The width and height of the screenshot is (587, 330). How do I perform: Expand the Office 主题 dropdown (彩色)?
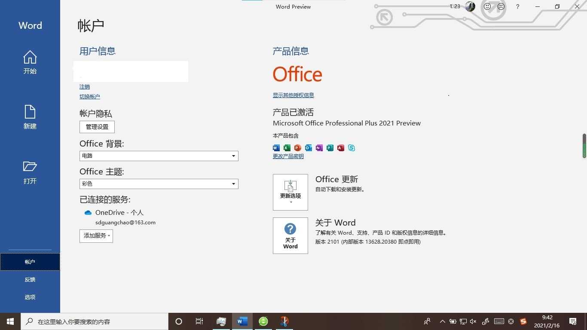pos(159,184)
